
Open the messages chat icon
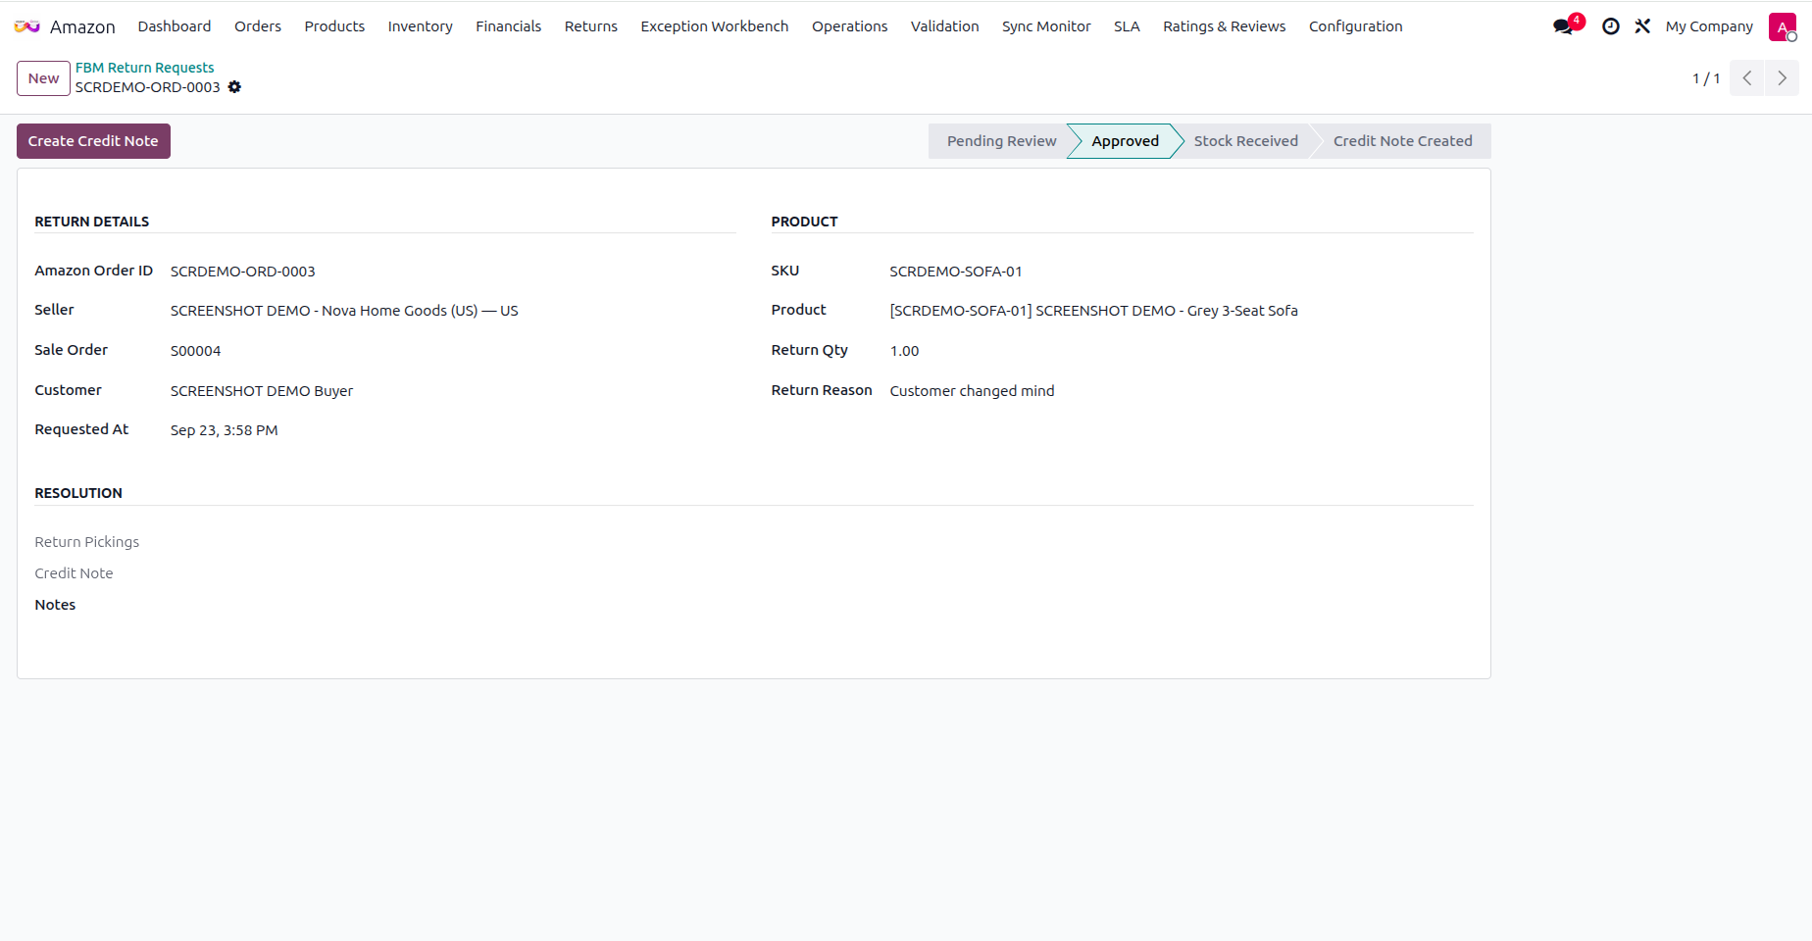tap(1564, 26)
